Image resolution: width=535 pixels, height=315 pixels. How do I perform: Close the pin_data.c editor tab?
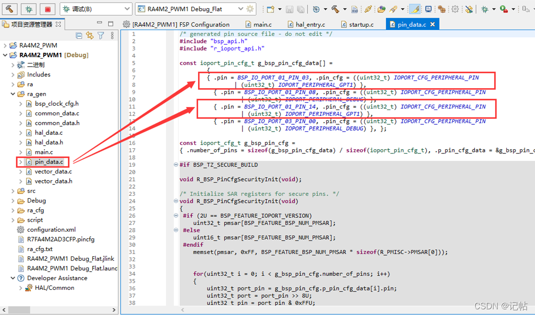433,24
